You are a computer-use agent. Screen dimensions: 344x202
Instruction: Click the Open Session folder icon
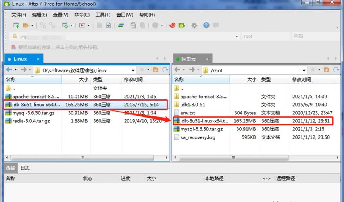tap(26, 25)
